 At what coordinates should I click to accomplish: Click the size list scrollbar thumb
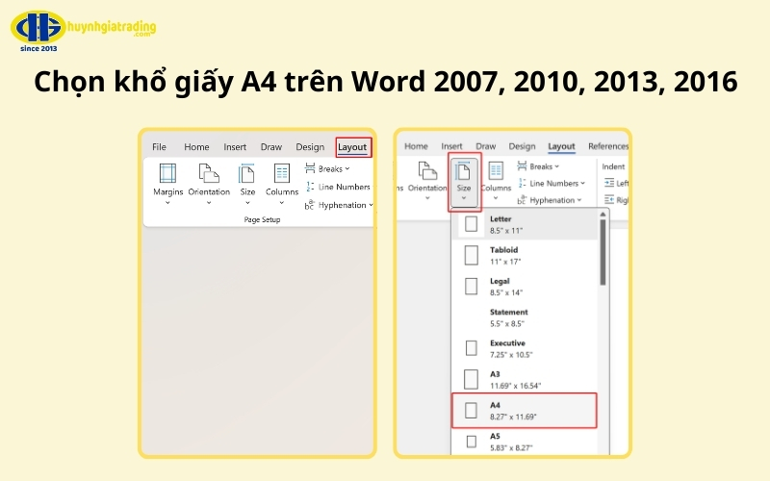coord(603,252)
